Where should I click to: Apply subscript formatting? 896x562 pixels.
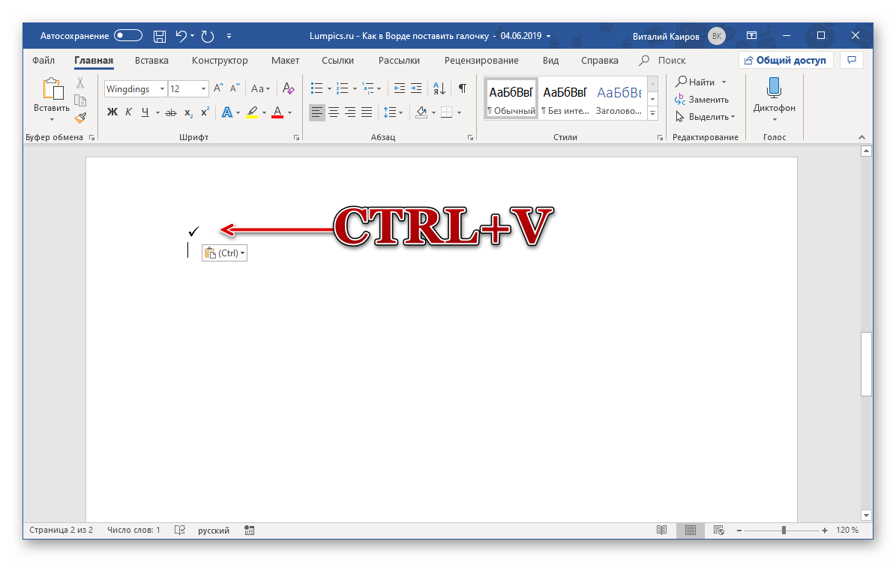coord(188,112)
